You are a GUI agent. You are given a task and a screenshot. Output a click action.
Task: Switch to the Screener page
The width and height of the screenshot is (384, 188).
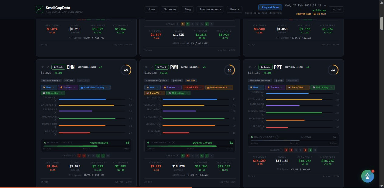pyautogui.click(x=170, y=9)
